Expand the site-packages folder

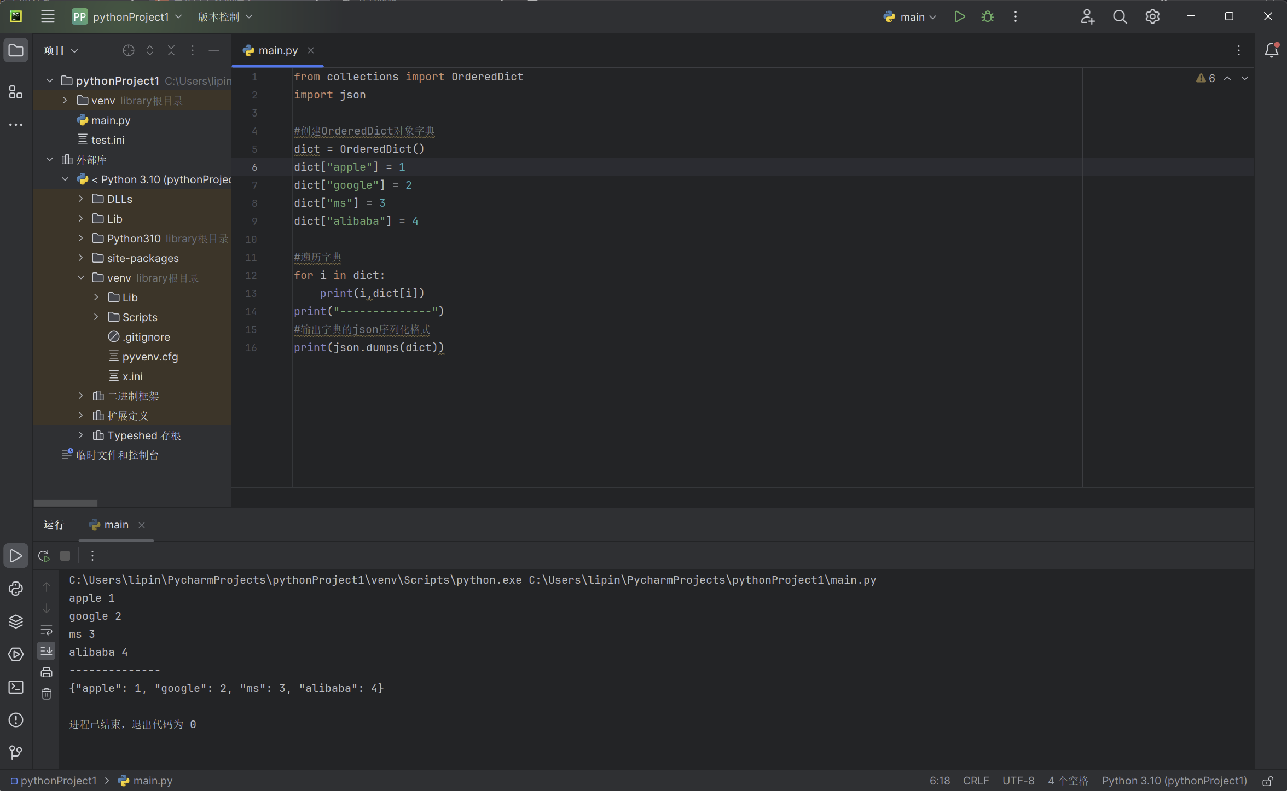pyautogui.click(x=81, y=258)
